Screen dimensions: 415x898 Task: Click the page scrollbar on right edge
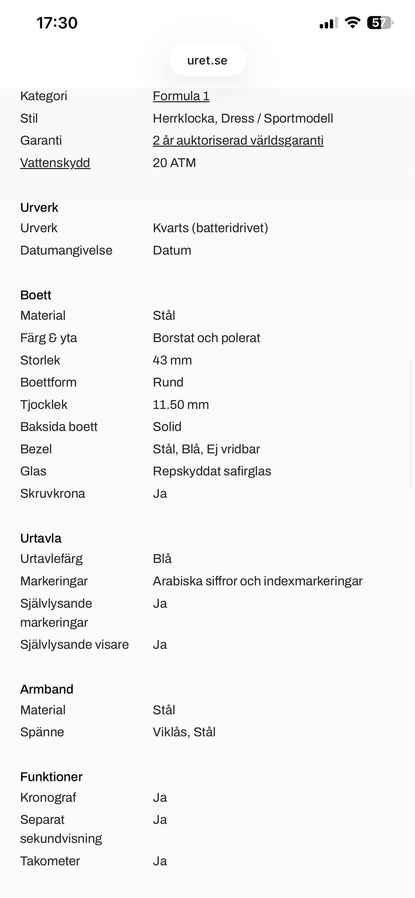pos(411,424)
